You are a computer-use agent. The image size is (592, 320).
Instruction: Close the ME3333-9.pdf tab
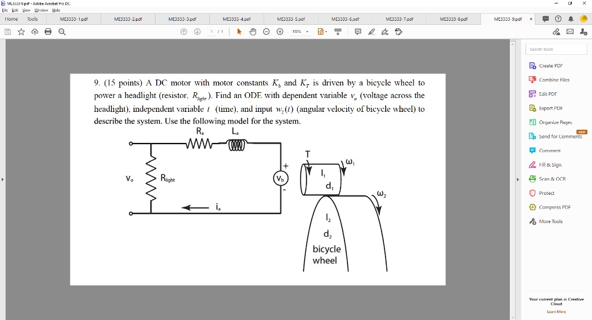(531, 19)
